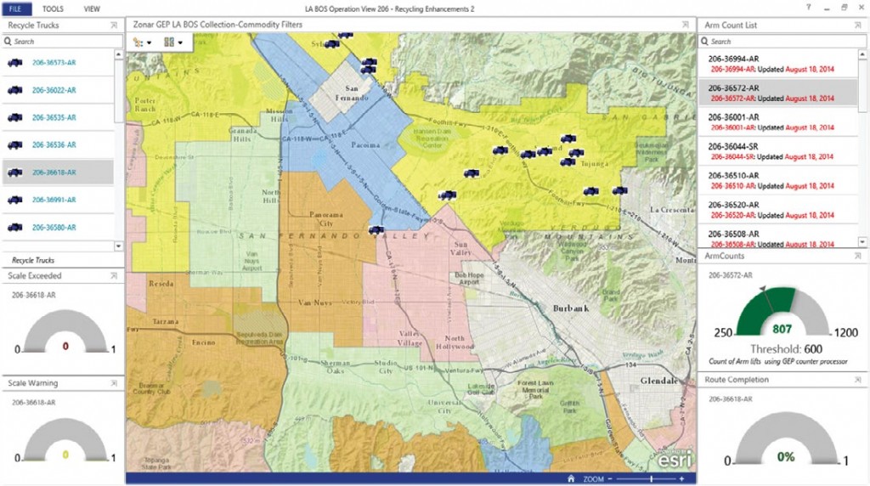Click Recycle Trucks list scroll-down arrow
870x486 pixels.
(x=118, y=246)
